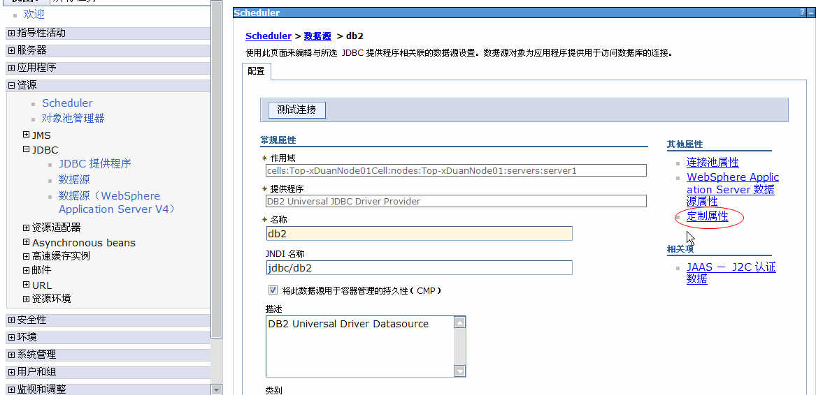Open the 欢迎 page link
This screenshot has height=395, width=816.
34,15
